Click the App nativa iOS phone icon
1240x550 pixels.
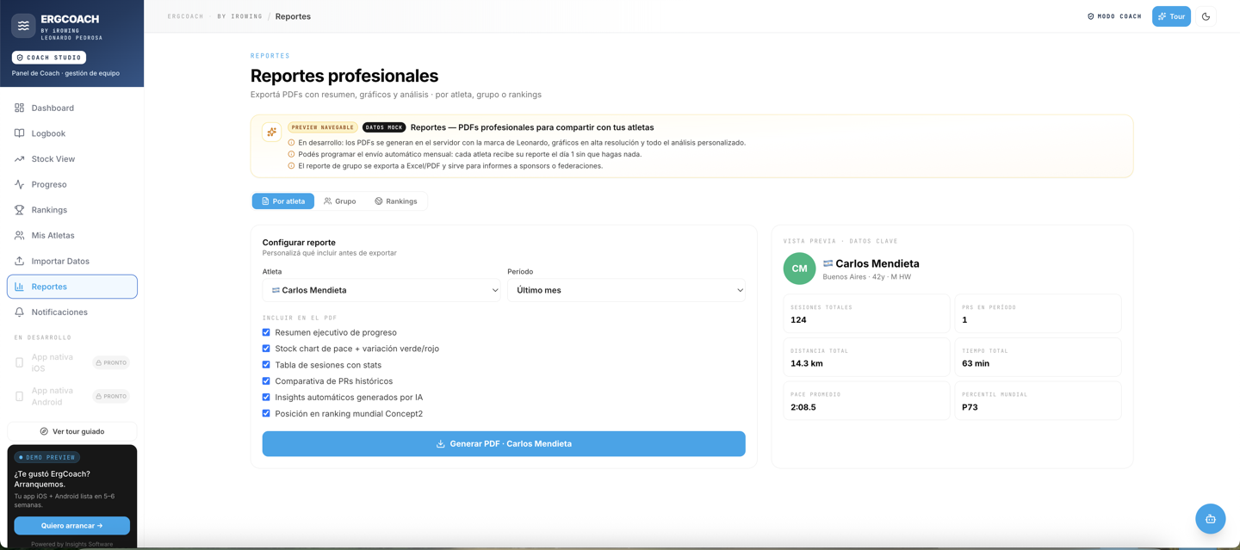(x=19, y=363)
